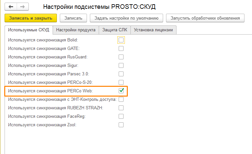Select the 'Используемые СКУД' tab
252x154 pixels.
point(28,30)
